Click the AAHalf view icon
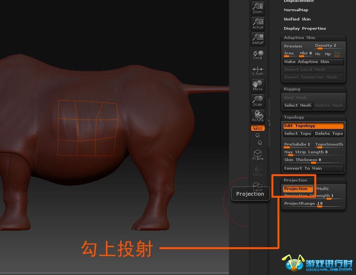356x275 pixels. tap(258, 39)
